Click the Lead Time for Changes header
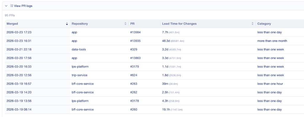 coord(179,24)
